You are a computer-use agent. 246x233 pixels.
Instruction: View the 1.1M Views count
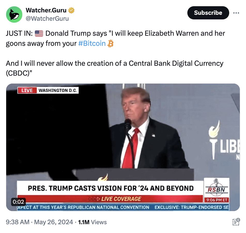(93, 222)
